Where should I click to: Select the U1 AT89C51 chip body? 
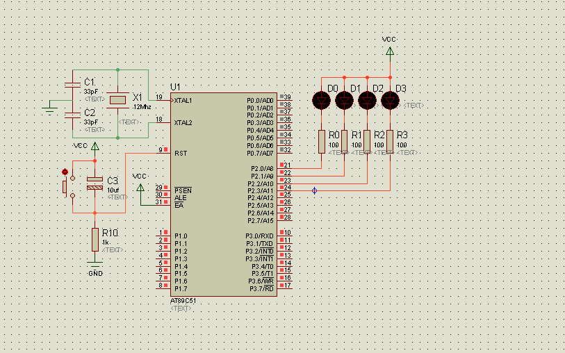(x=224, y=195)
